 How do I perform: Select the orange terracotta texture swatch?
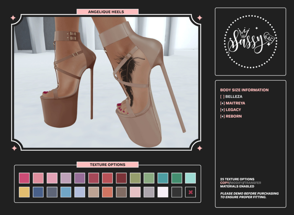pos(108,192)
